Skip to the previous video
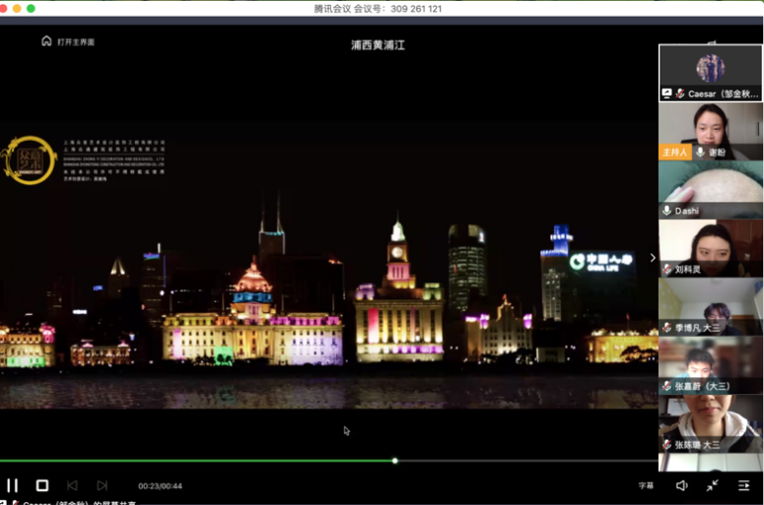764x505 pixels. click(x=72, y=485)
